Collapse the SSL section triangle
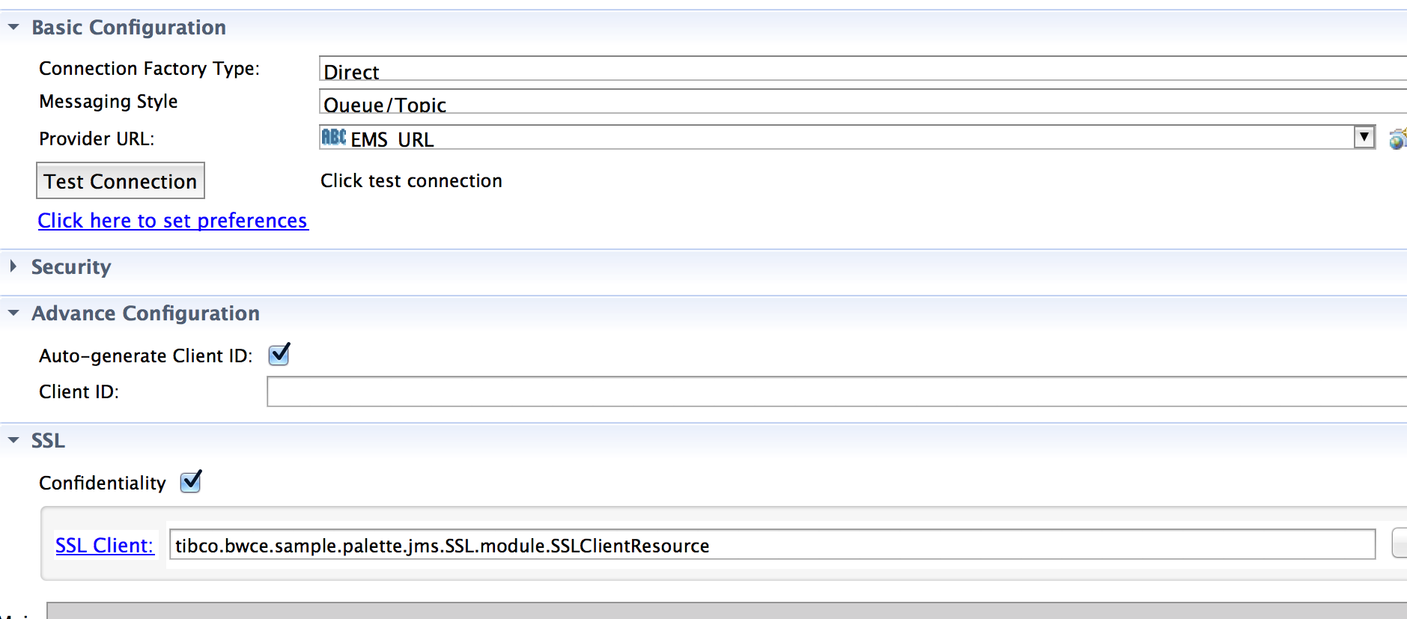Viewport: 1407px width, 619px height. [x=13, y=440]
